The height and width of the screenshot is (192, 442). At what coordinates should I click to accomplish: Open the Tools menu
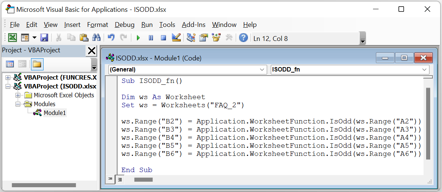point(167,25)
